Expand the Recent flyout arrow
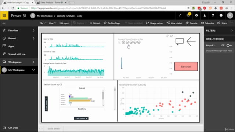The height and width of the screenshot is (132, 235). [33, 38]
